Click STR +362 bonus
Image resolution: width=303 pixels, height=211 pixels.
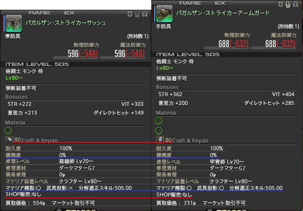(x=170, y=95)
